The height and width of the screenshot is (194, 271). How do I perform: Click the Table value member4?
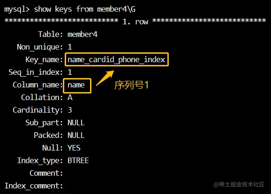click(x=83, y=34)
